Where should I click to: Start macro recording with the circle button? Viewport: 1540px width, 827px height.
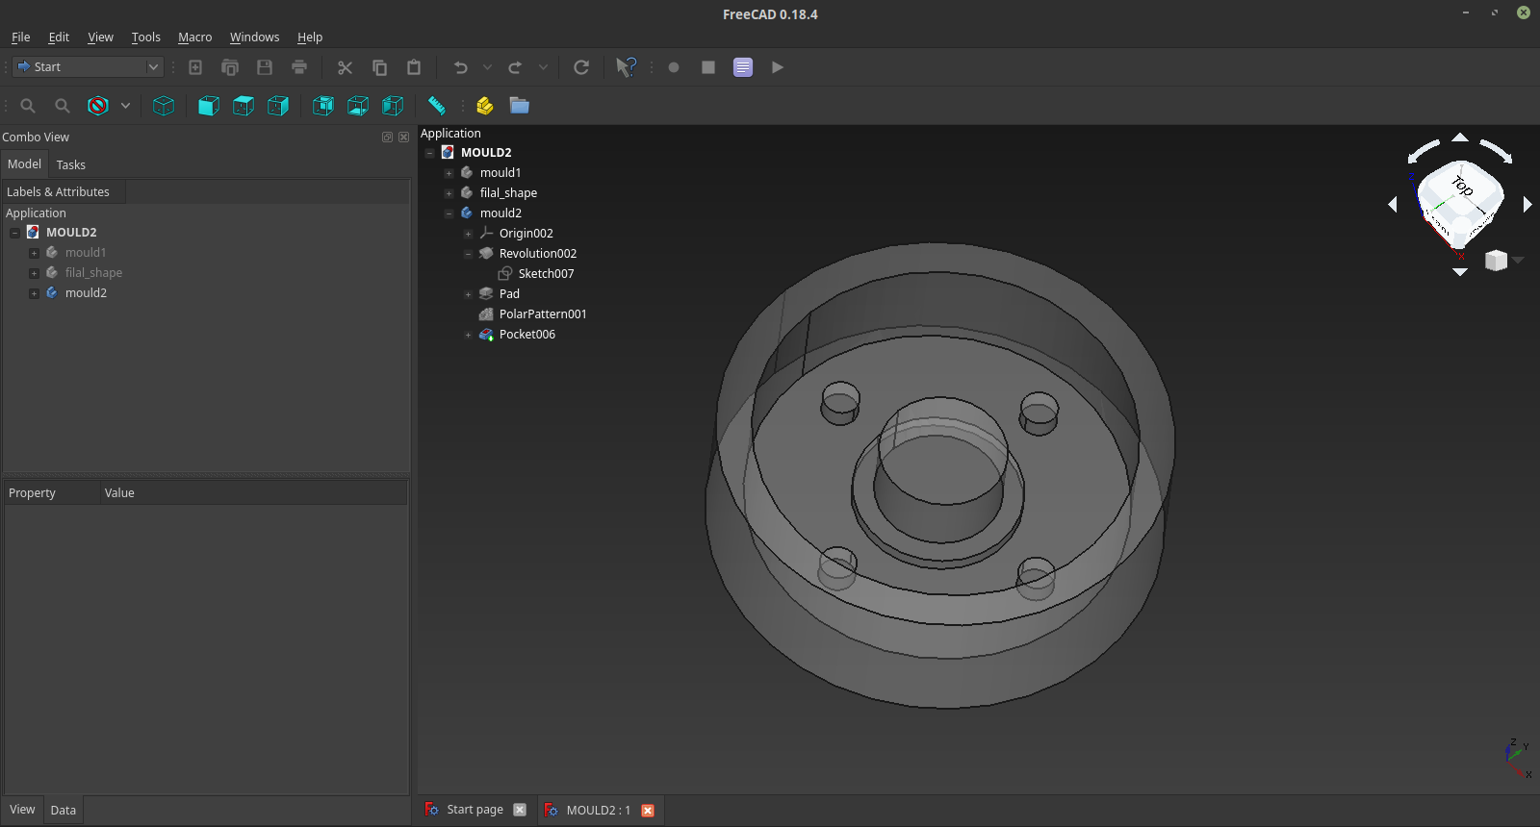point(674,67)
